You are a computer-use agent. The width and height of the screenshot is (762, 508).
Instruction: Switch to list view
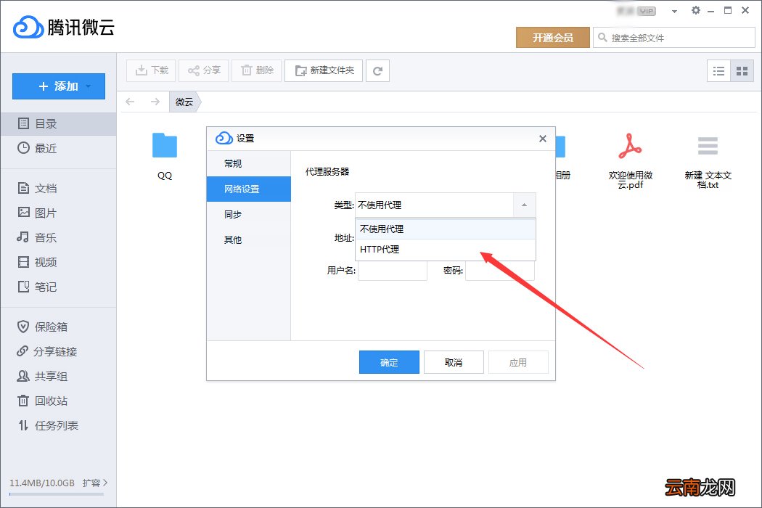point(719,70)
